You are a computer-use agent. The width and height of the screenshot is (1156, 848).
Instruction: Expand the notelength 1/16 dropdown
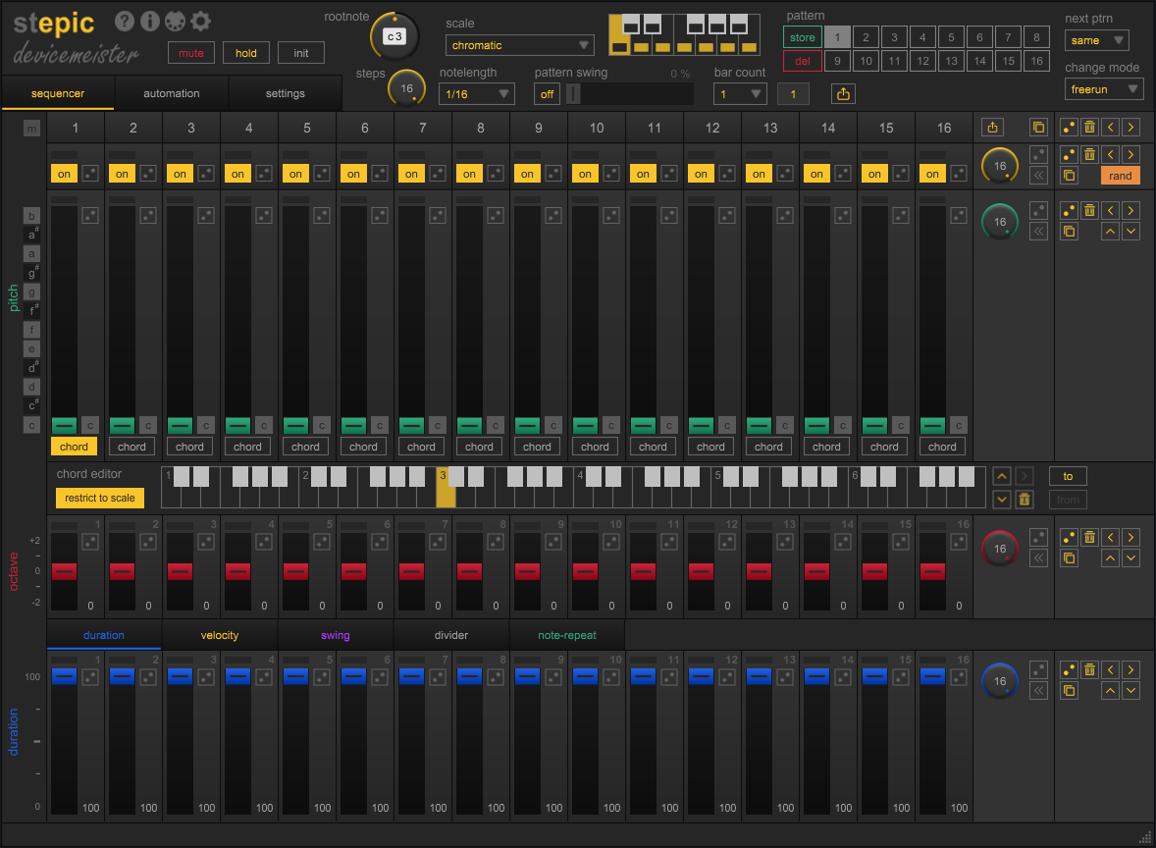[x=477, y=94]
